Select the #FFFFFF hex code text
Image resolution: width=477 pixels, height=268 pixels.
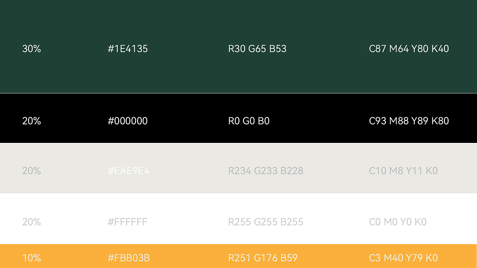pos(128,222)
